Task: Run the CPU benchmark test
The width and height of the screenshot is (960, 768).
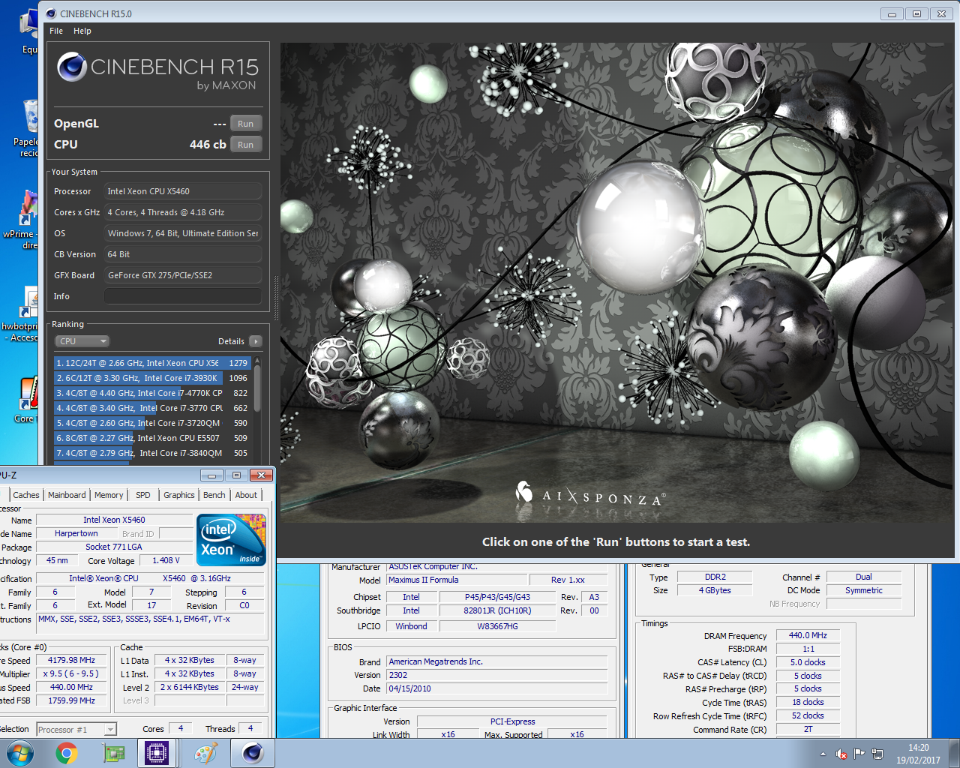Action: 245,145
